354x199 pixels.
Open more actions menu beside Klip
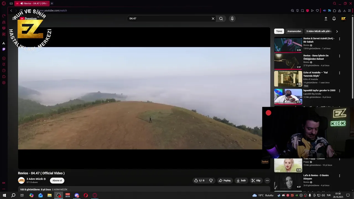click(x=267, y=180)
